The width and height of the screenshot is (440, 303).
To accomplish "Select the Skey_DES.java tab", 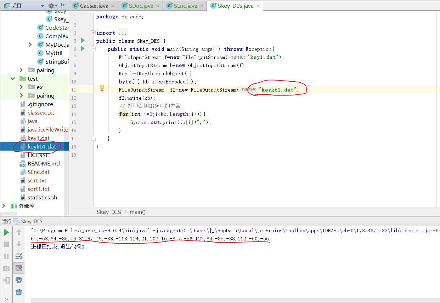I will [235, 6].
